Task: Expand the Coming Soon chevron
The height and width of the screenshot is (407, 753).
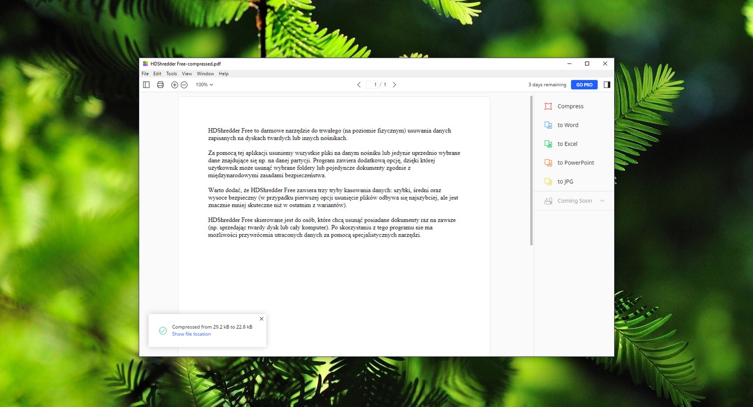Action: 602,201
